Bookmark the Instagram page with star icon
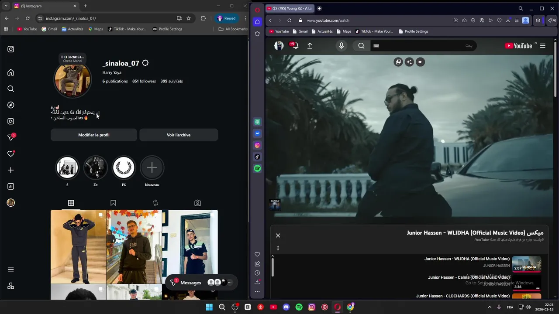 coord(189,18)
